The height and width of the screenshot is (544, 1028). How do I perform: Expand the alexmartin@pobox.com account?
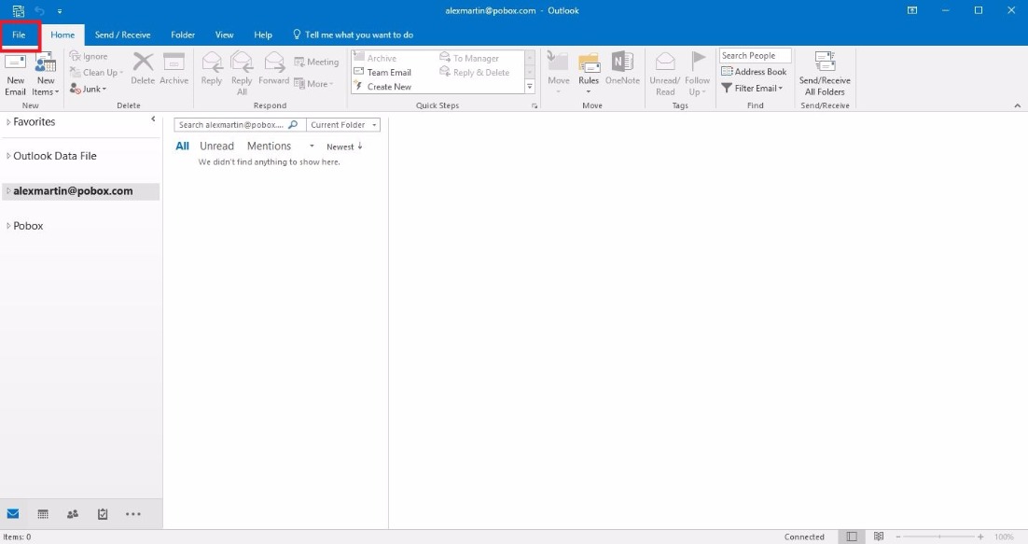(7, 191)
